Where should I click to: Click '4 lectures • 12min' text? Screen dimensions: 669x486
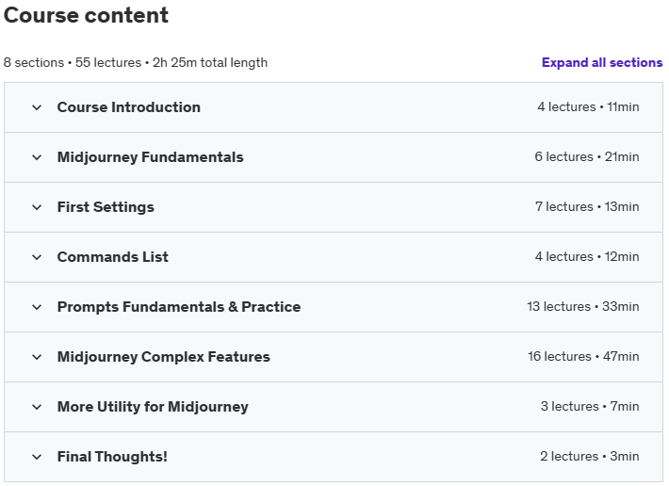tap(587, 256)
